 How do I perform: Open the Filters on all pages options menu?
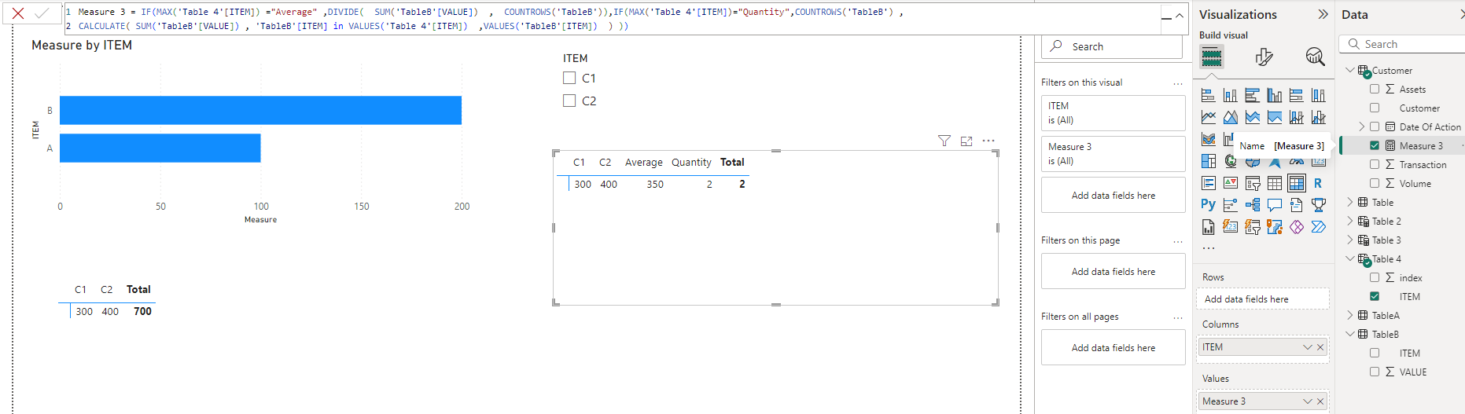[x=1177, y=317]
